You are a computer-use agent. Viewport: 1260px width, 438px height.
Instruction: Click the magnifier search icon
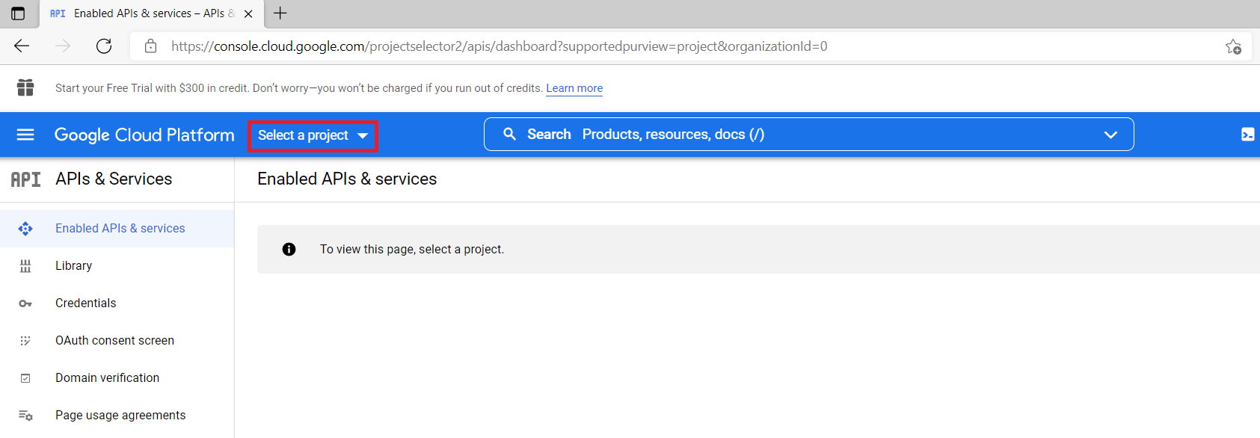tap(509, 135)
